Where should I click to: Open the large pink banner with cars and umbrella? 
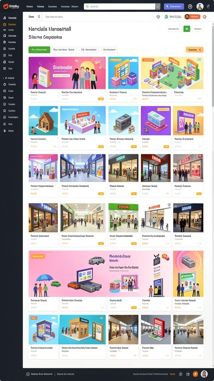[x=100, y=273]
